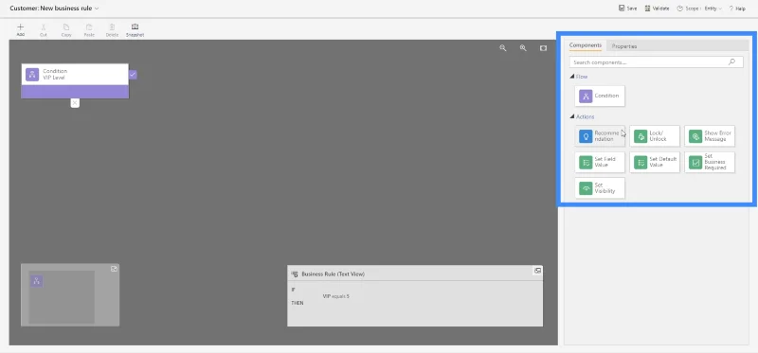Select the Set Field Value component
This screenshot has width=758, height=353.
click(600, 162)
